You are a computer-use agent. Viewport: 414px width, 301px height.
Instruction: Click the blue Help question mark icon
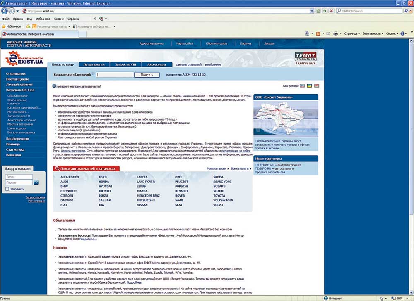402,34
